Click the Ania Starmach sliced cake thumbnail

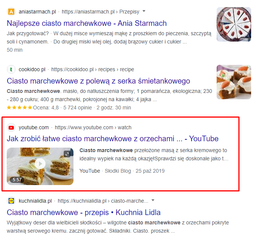[x=234, y=24]
